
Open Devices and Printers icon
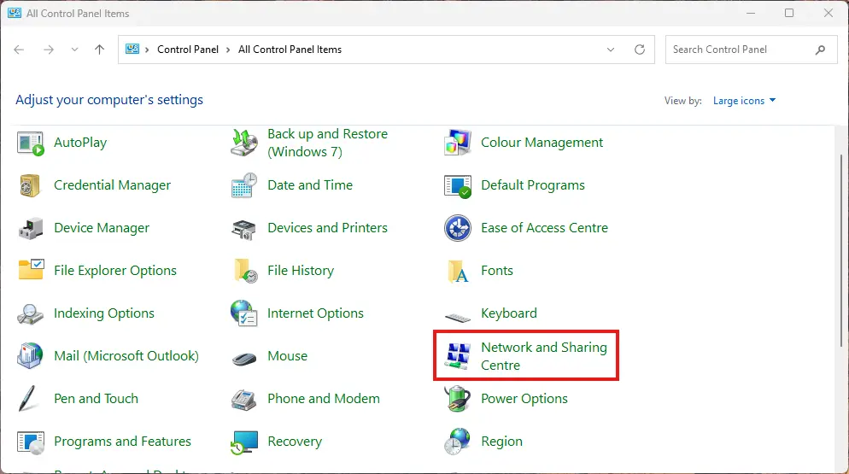coord(244,229)
